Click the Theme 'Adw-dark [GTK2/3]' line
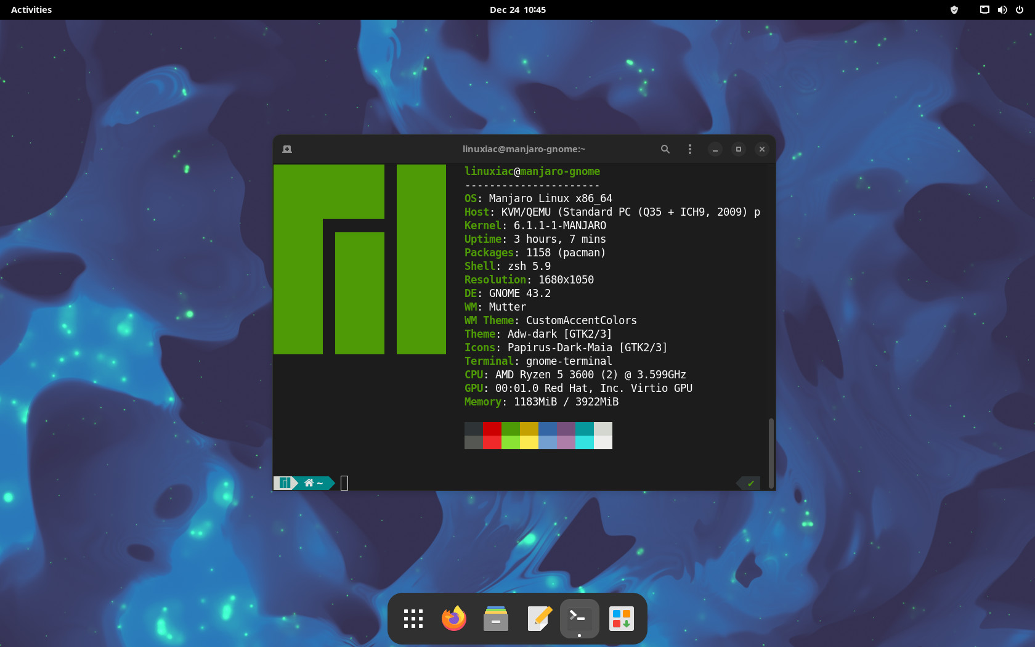The width and height of the screenshot is (1035, 647). (538, 334)
